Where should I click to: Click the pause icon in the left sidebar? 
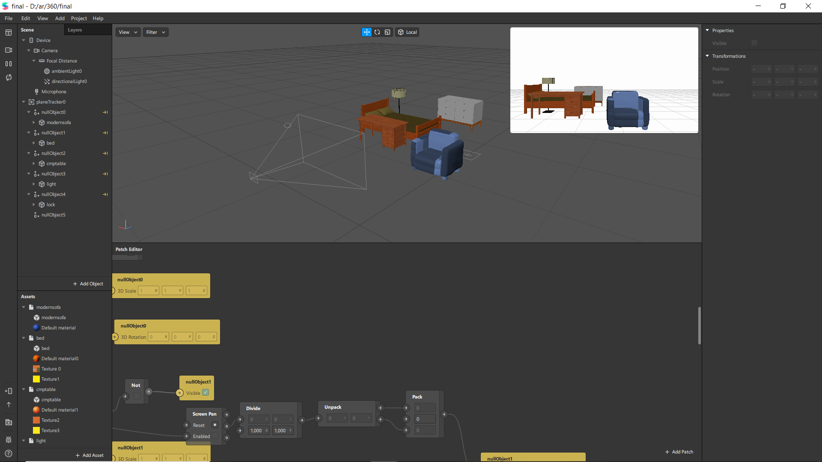[9, 64]
